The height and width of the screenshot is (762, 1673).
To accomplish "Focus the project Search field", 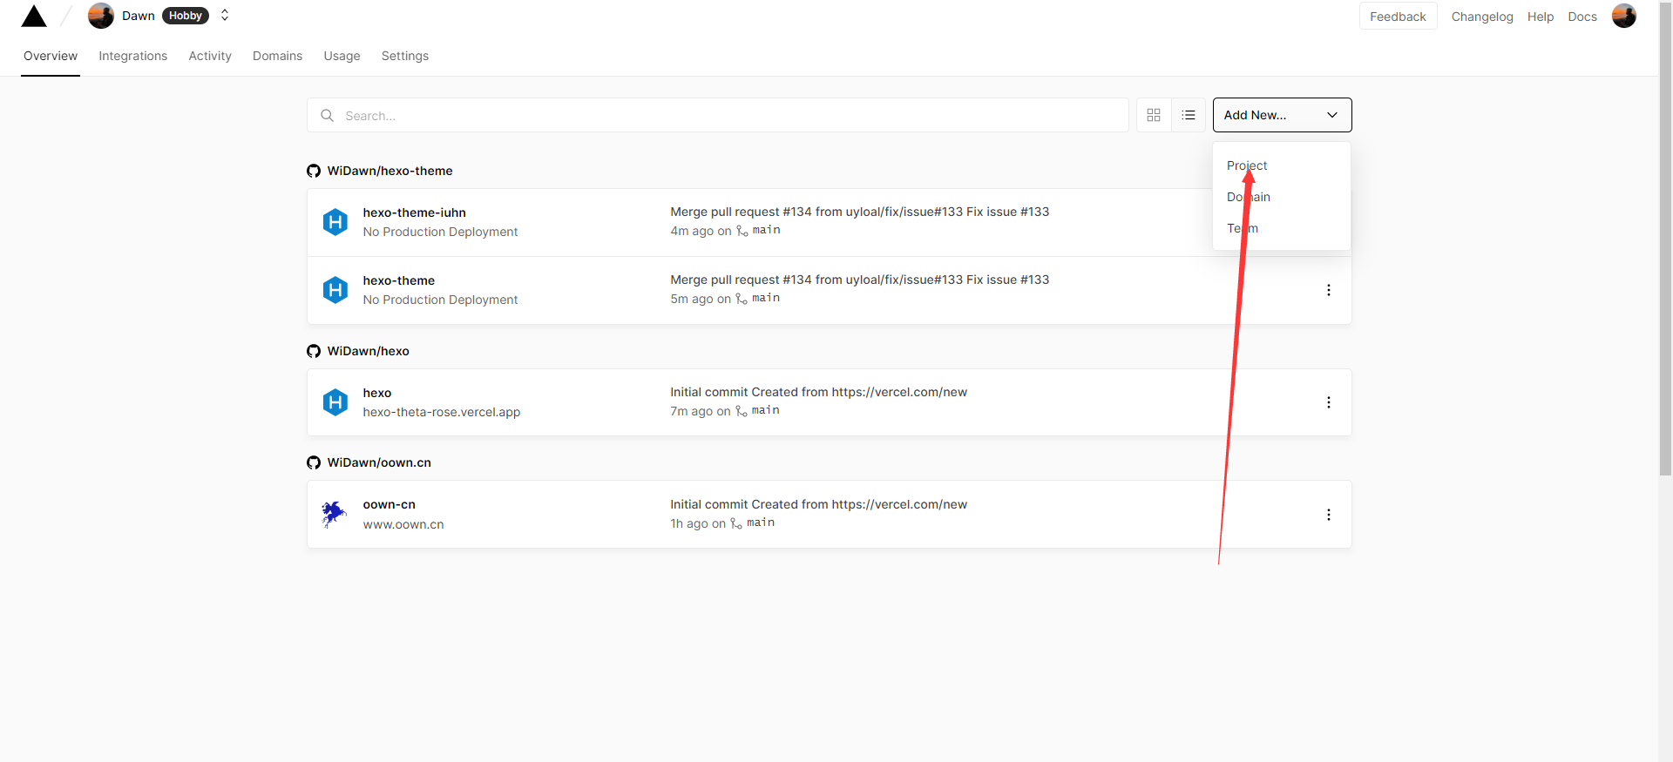I will (x=718, y=115).
